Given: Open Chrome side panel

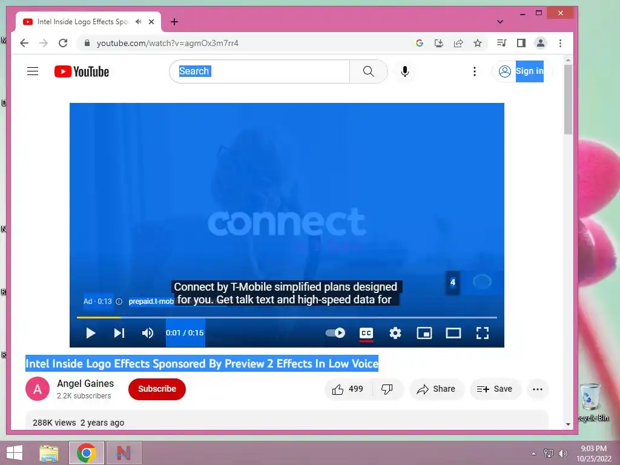Looking at the screenshot, I should (x=521, y=43).
